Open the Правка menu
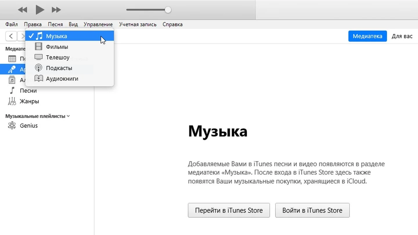 click(33, 24)
